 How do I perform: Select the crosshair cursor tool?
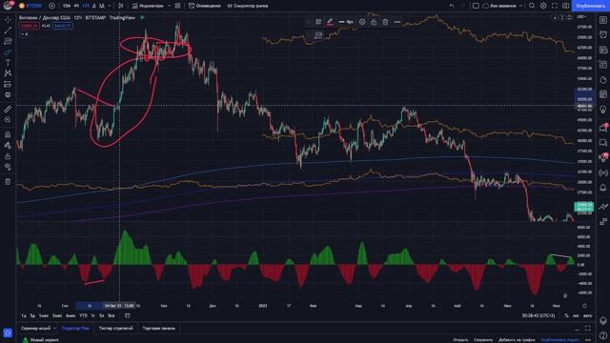8,19
